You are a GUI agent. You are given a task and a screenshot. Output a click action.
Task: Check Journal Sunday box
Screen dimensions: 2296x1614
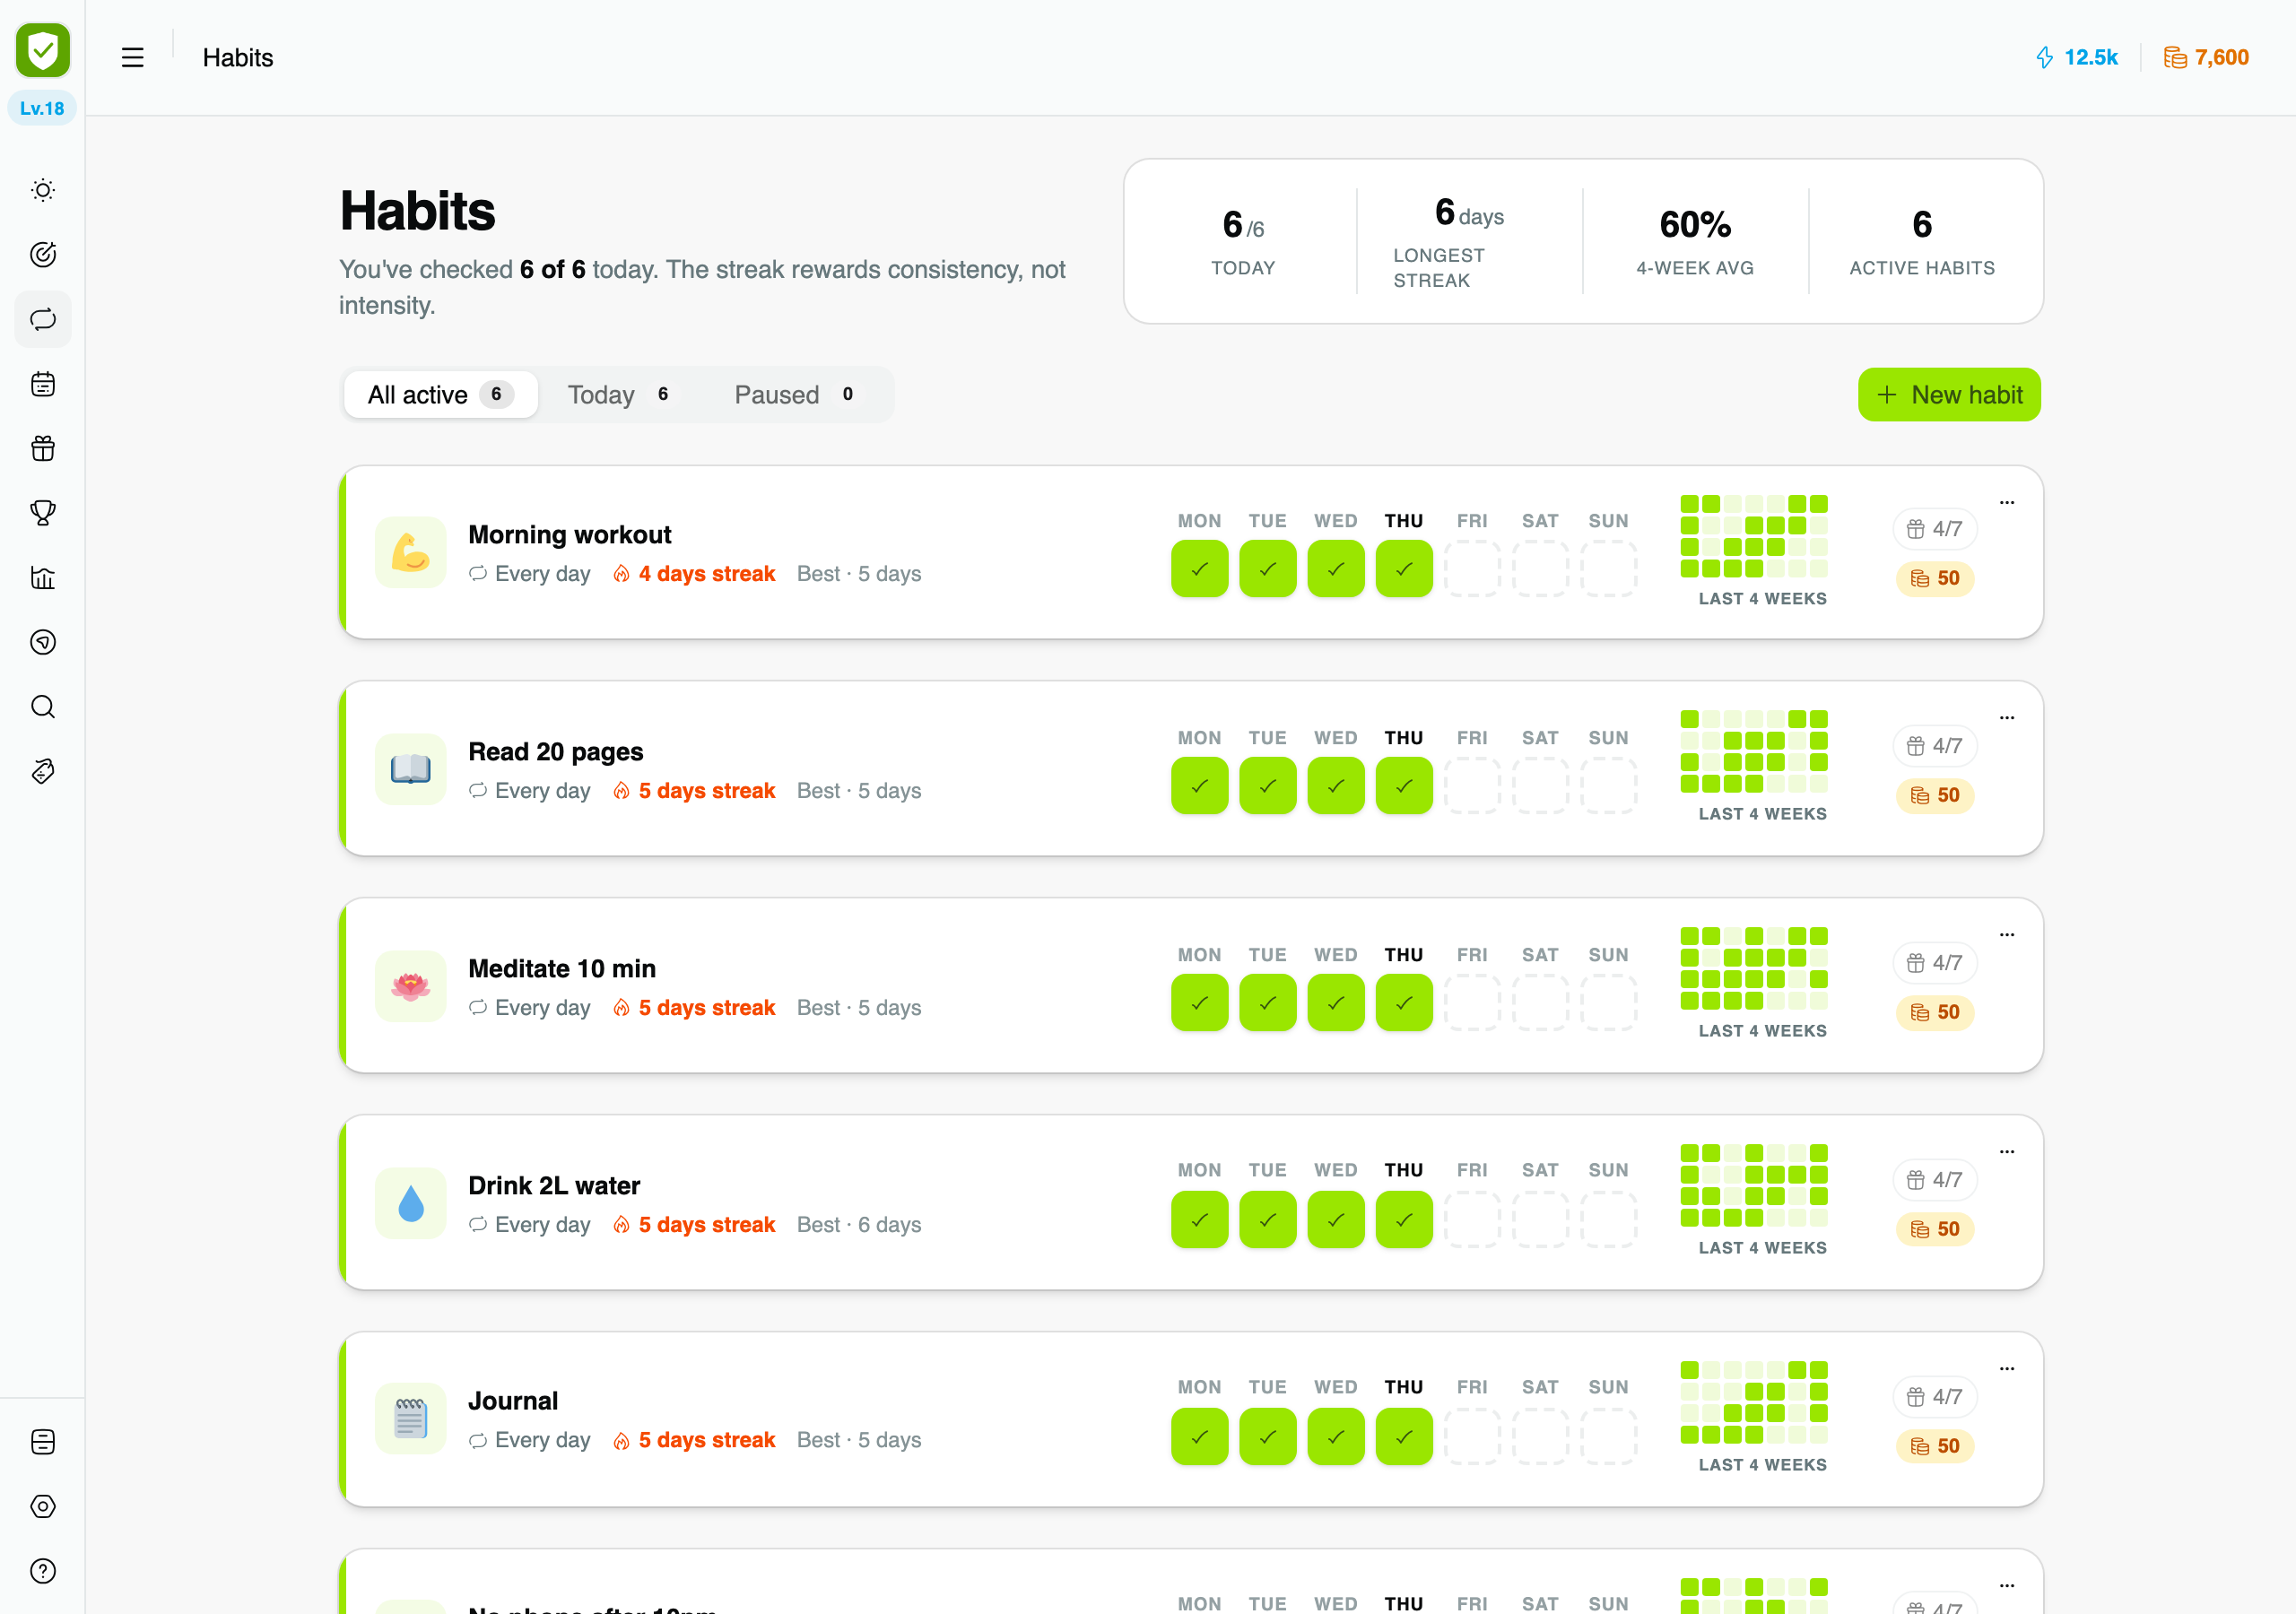click(1608, 1437)
